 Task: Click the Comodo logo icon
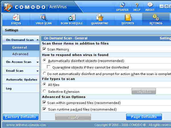(8, 7)
